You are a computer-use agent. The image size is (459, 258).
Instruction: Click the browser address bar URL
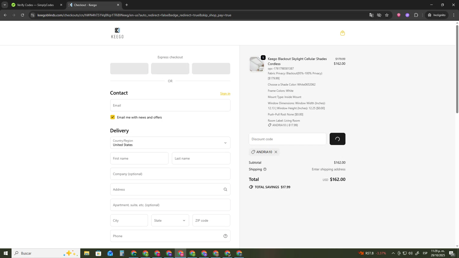134,15
